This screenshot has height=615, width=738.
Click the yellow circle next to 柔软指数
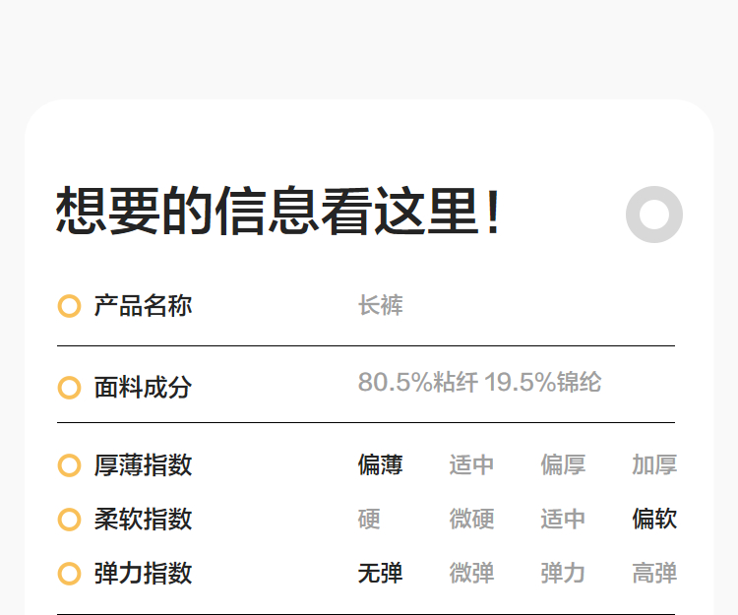point(69,520)
